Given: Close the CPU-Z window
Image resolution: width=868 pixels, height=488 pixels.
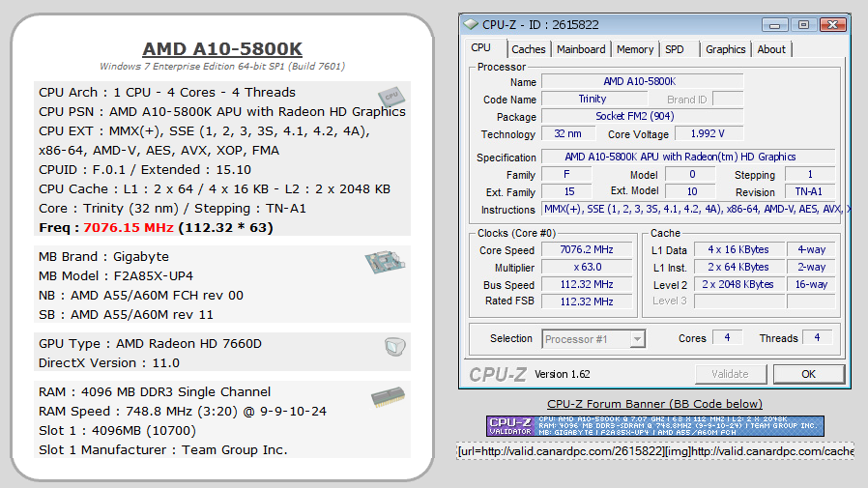Looking at the screenshot, I should pyautogui.click(x=832, y=25).
